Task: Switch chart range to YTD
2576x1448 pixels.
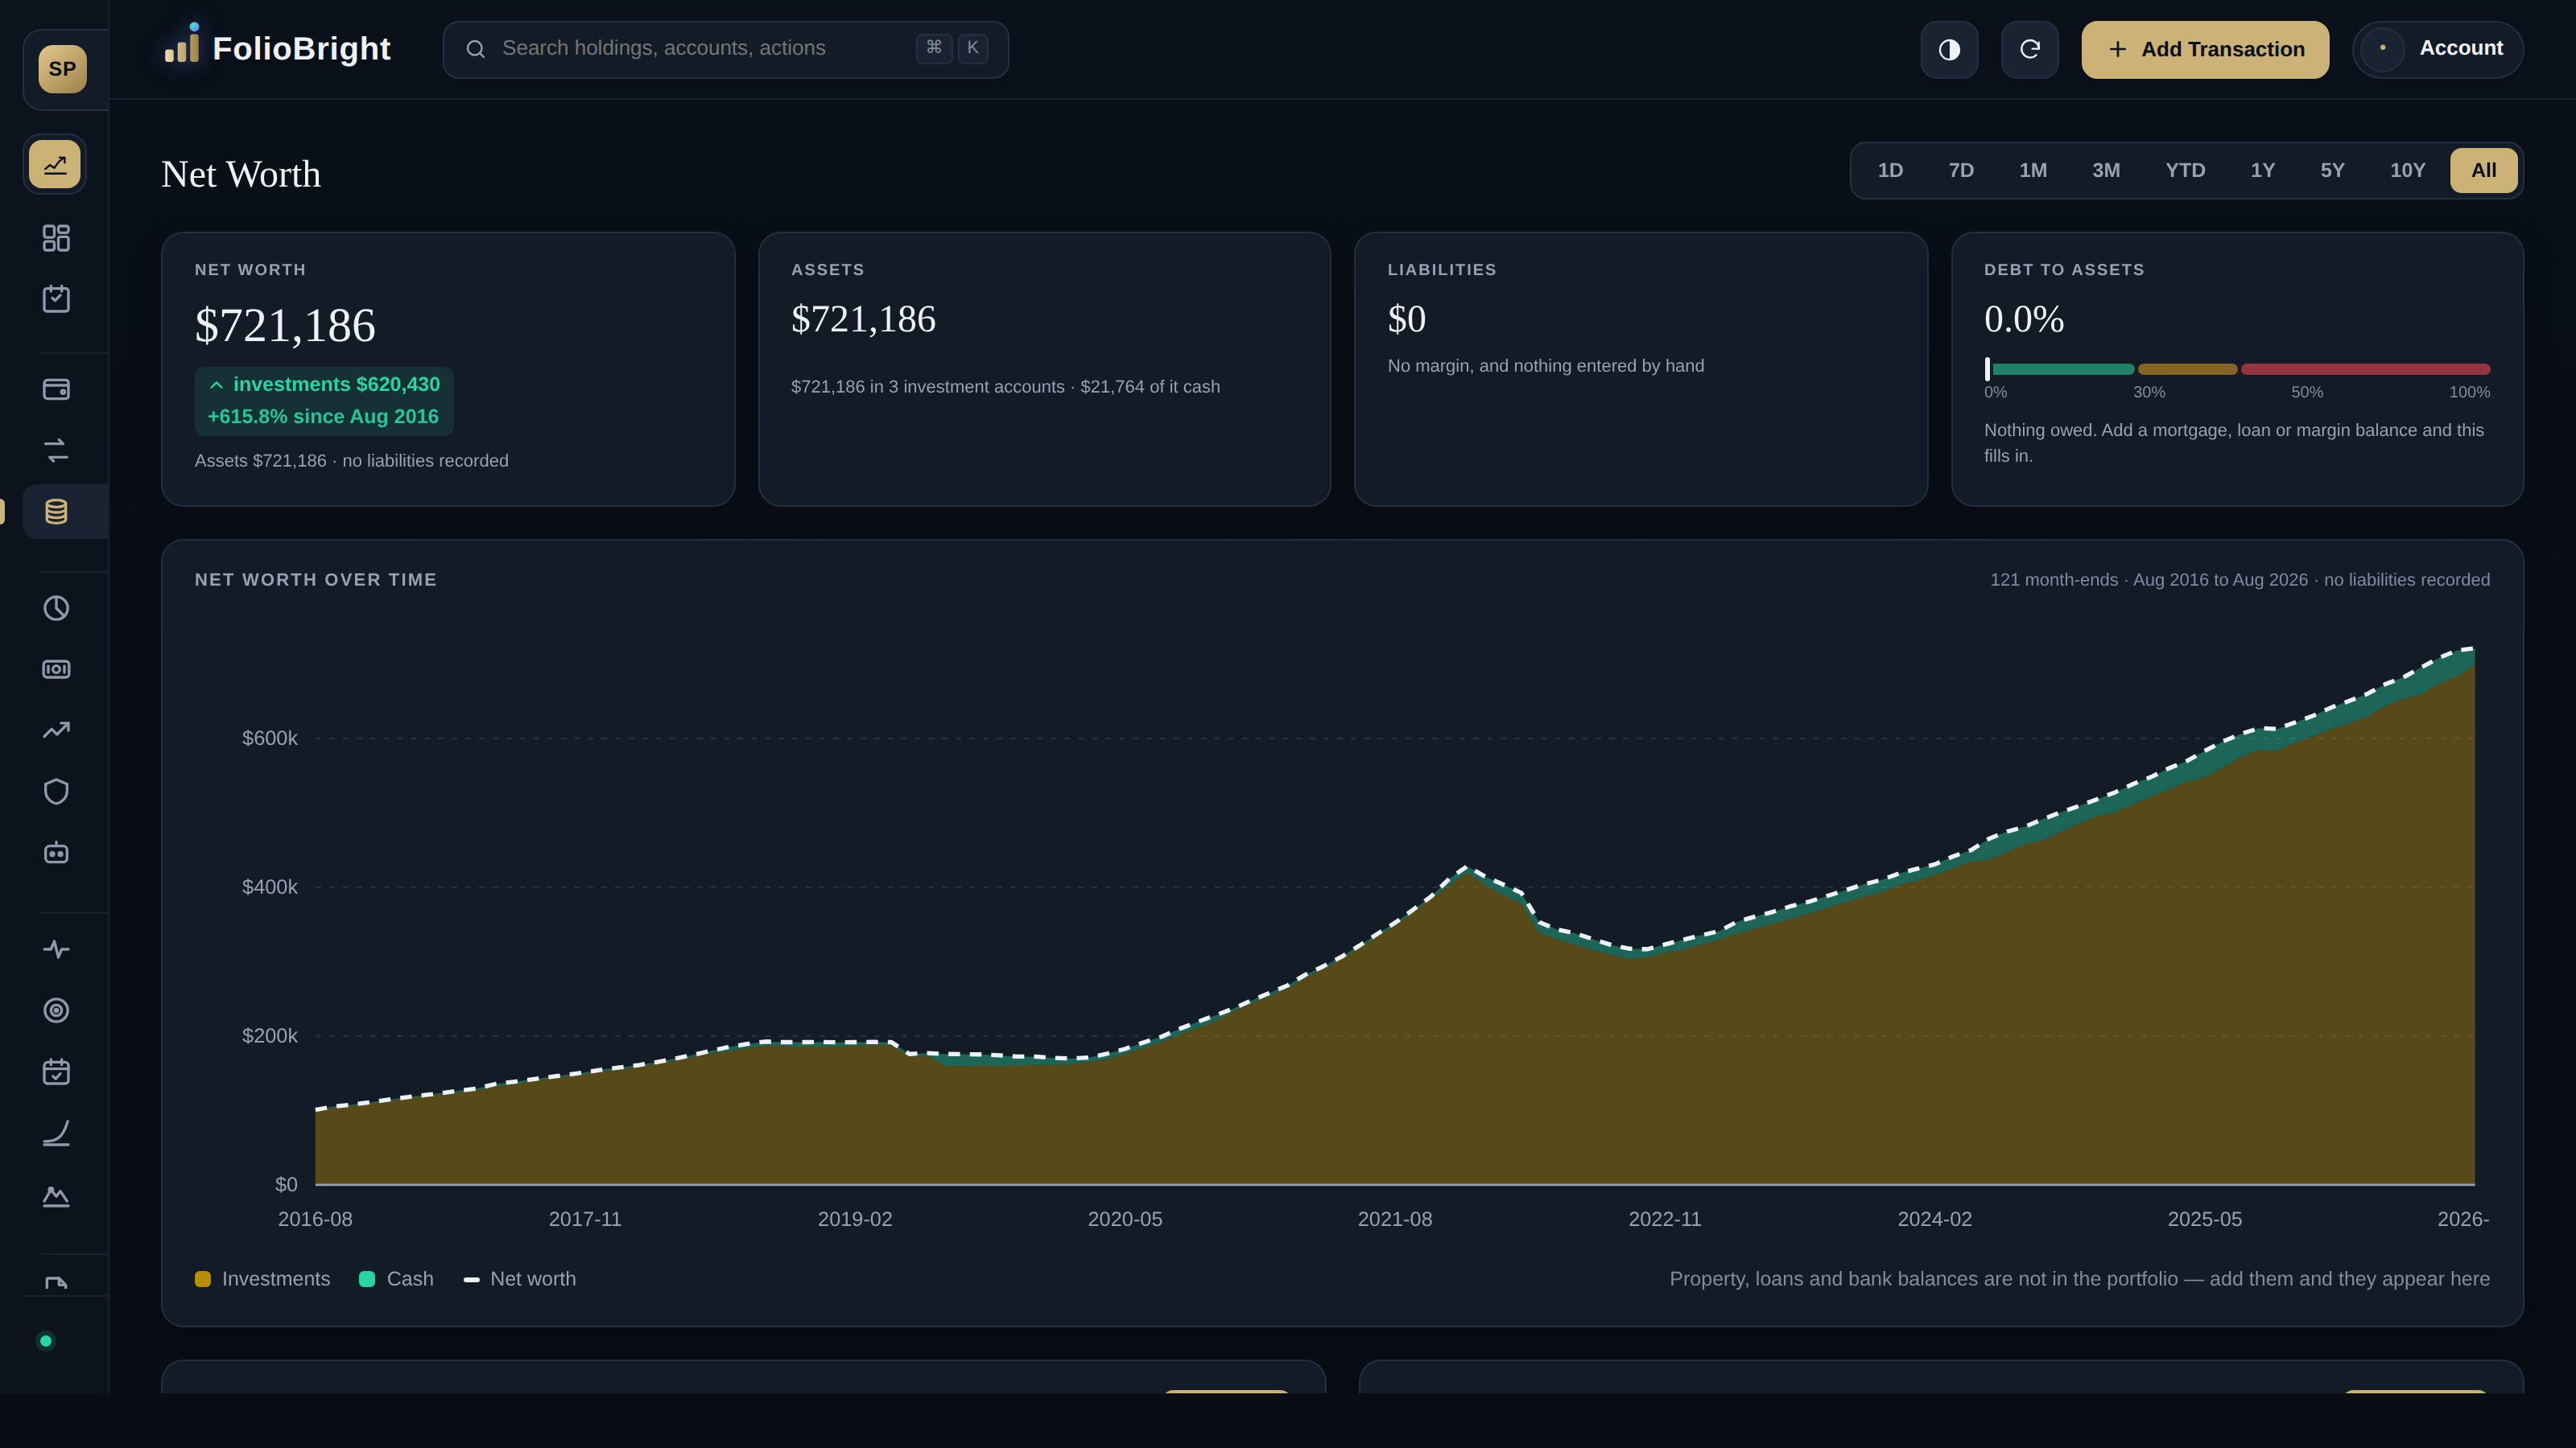Action: 2185,171
